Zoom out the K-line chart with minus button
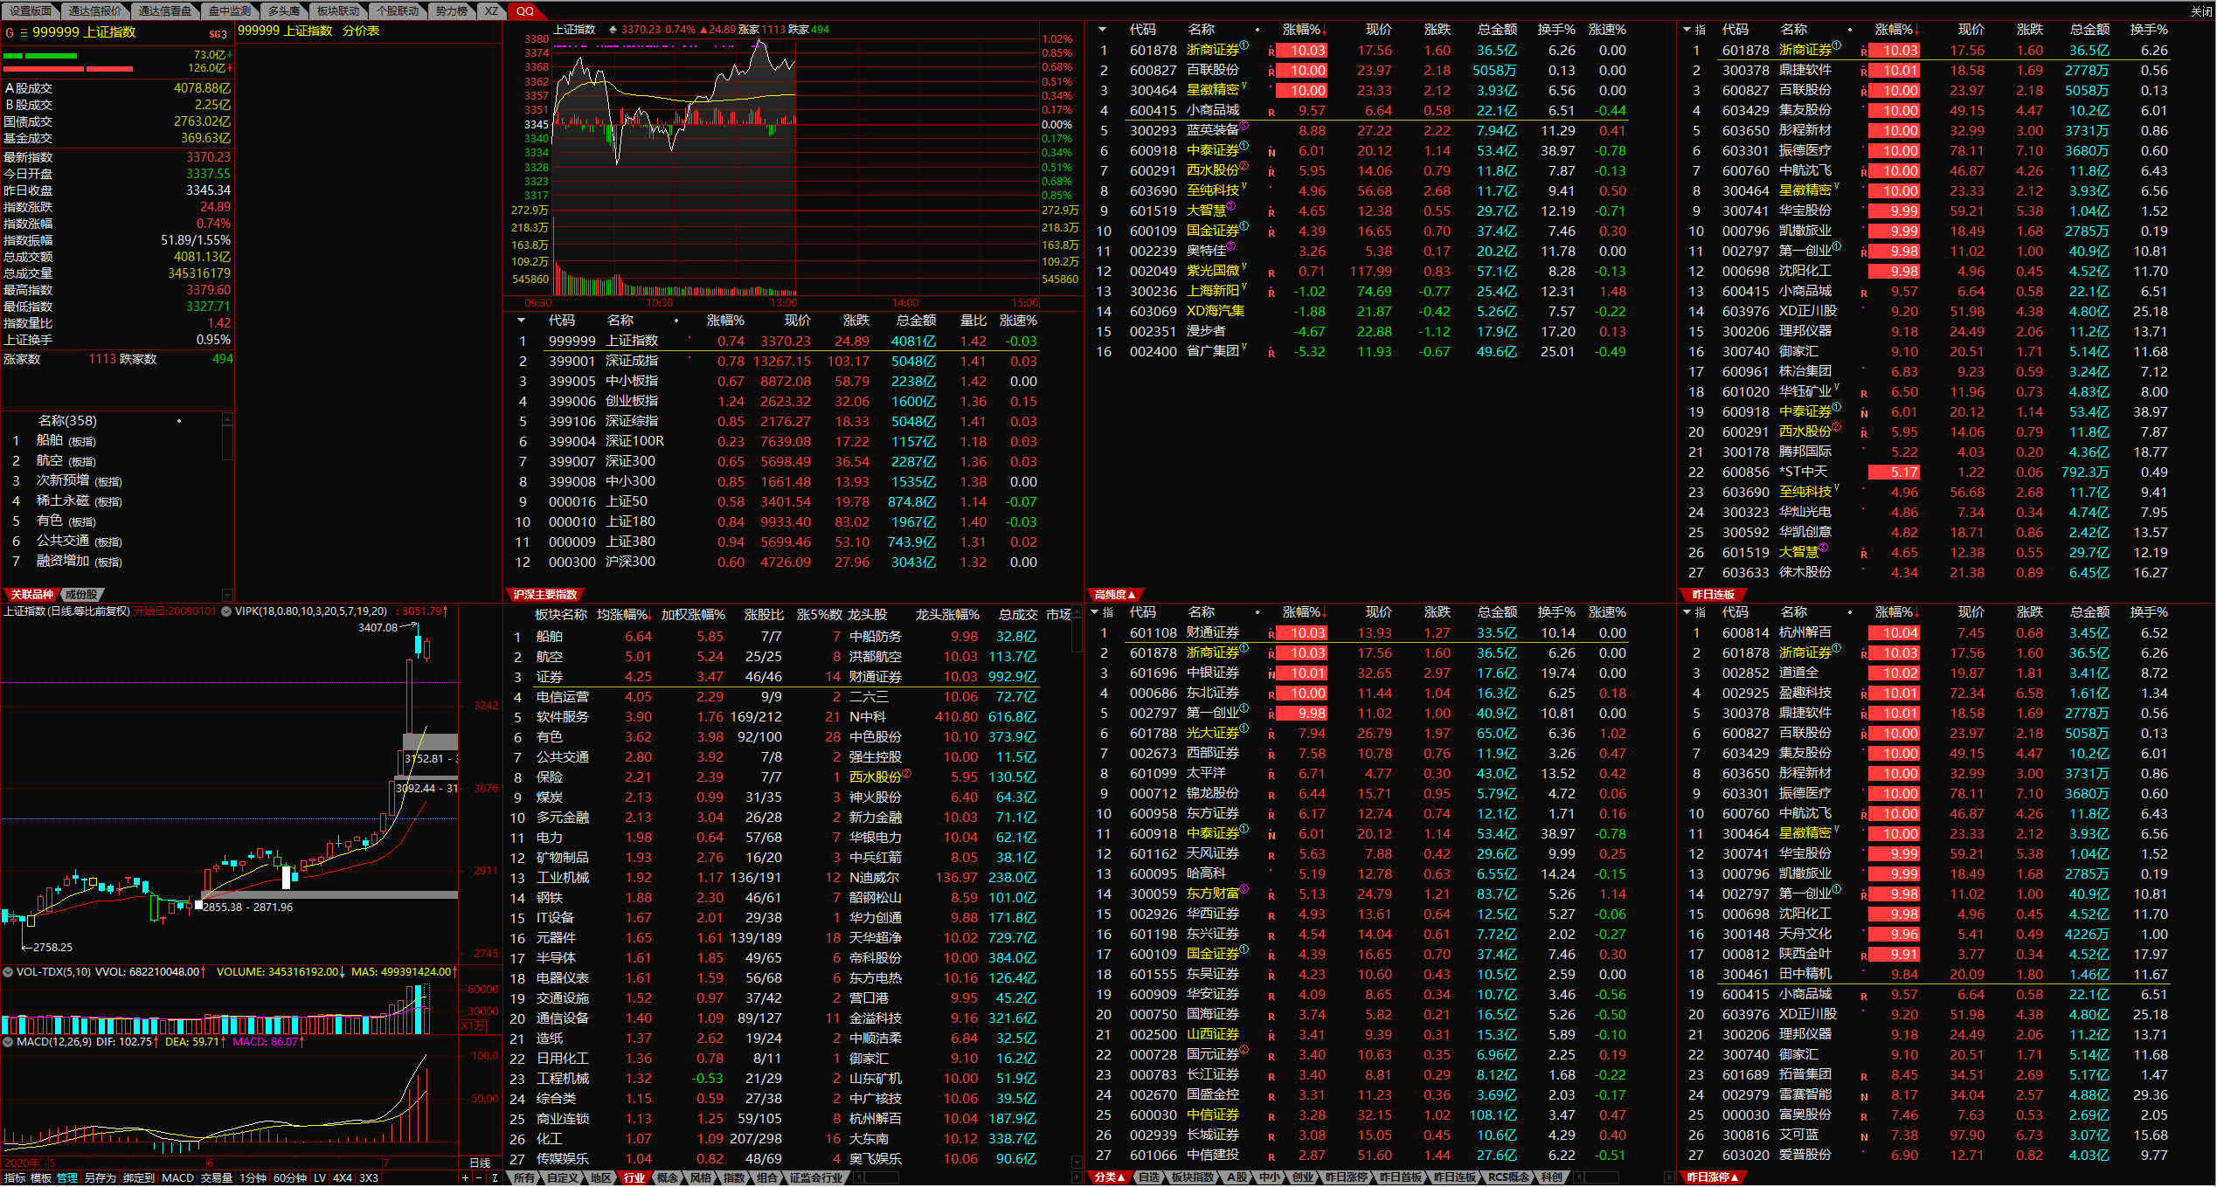 [x=478, y=1177]
